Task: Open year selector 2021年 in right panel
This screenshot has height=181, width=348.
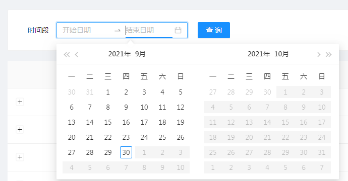Action: [x=259, y=54]
